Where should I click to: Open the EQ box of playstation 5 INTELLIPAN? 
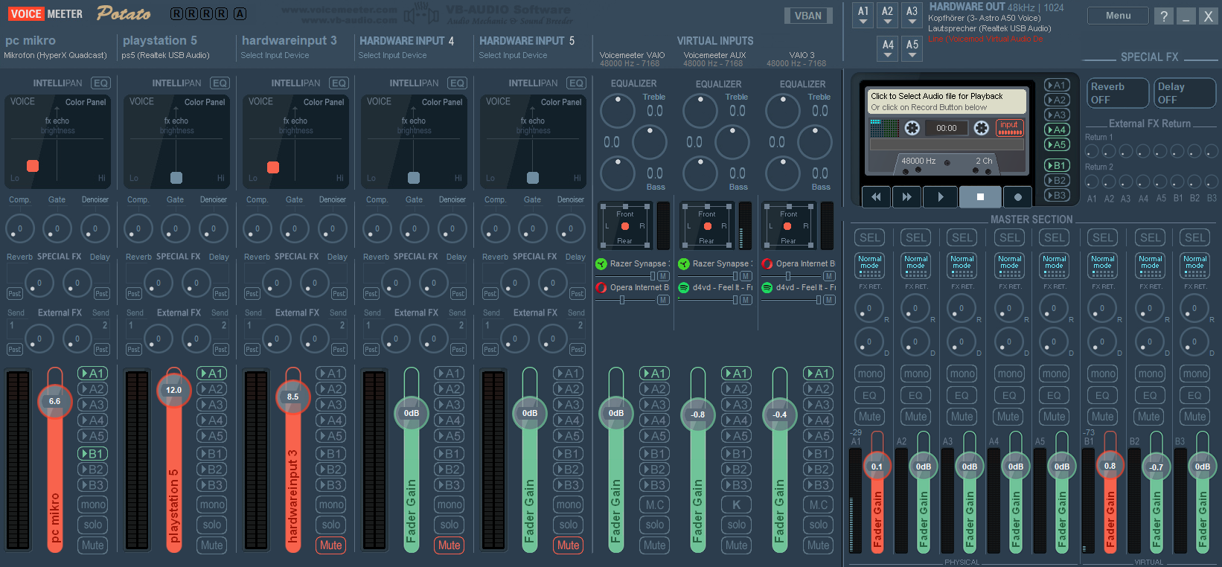(x=220, y=83)
